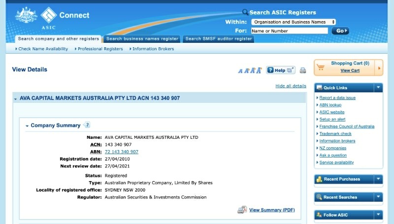The width and height of the screenshot is (394, 224).
Task: Switch to Search business names register tab
Action: point(142,39)
